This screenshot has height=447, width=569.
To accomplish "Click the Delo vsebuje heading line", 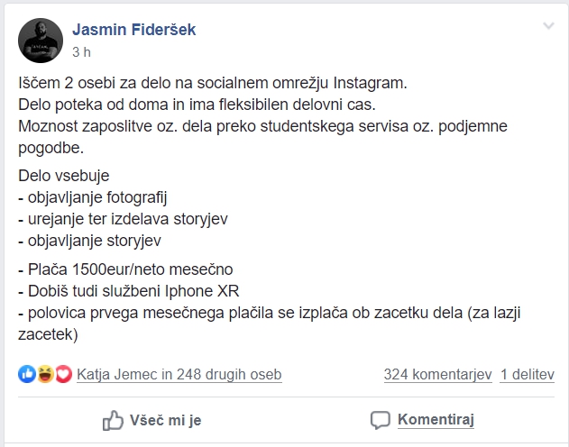I will [64, 176].
